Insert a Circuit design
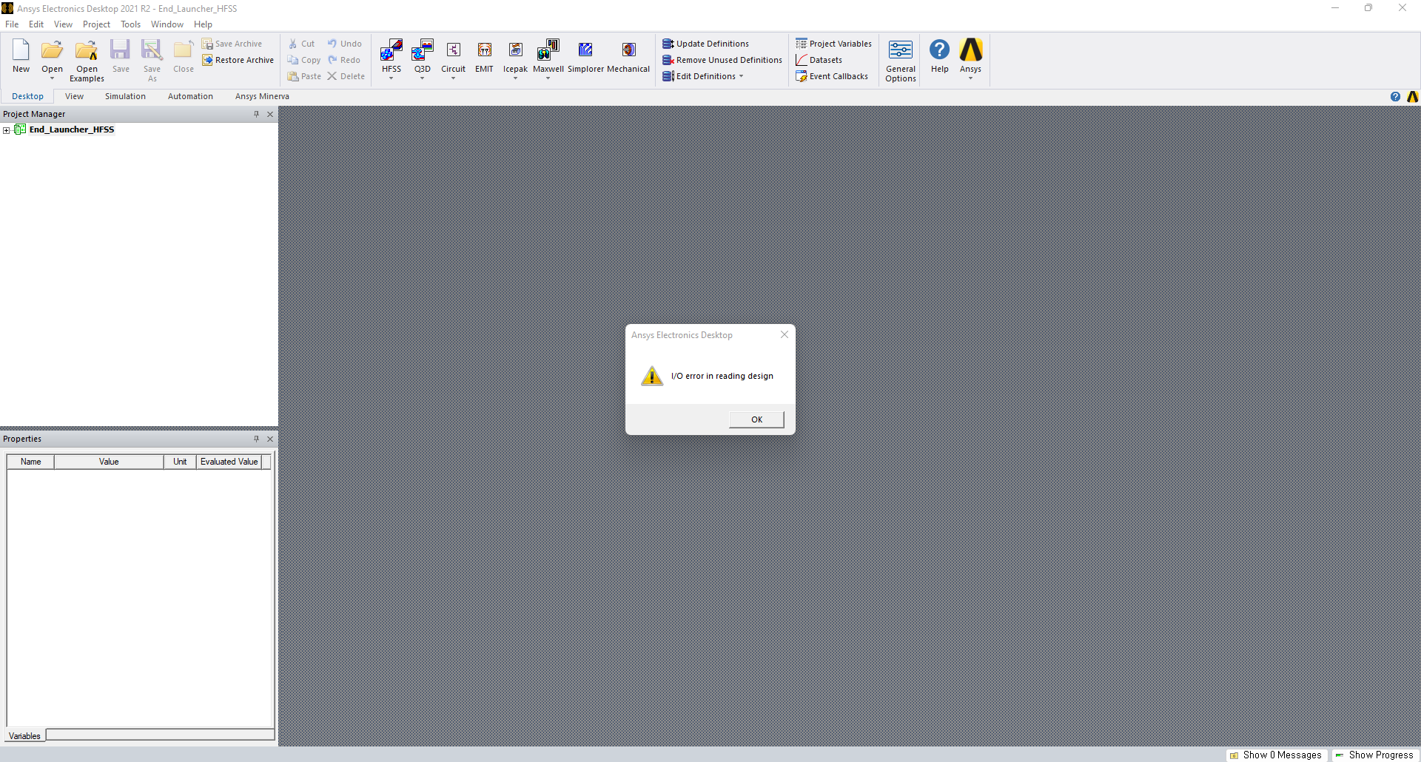Viewport: 1421px width, 762px height. point(454,56)
